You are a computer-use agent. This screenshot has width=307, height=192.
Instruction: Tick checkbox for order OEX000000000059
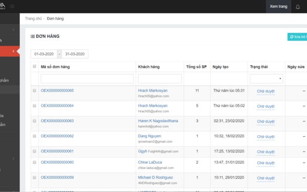[34, 178]
